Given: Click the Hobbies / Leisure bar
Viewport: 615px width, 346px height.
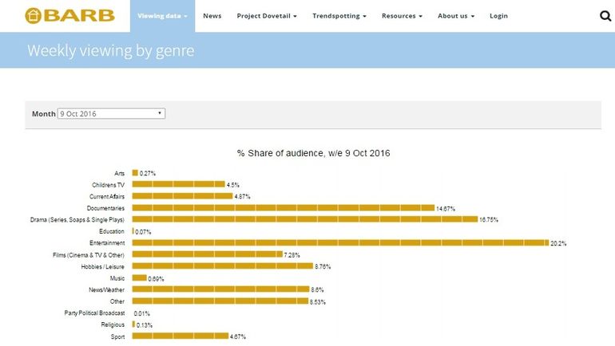Looking at the screenshot, I should (222, 265).
